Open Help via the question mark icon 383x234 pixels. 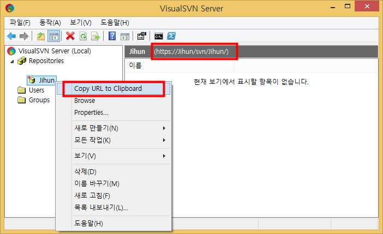(112, 36)
